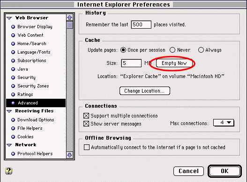This screenshot has height=182, width=247.
Task: Open Home/Search settings in sidebar list
Action: click(x=32, y=44)
